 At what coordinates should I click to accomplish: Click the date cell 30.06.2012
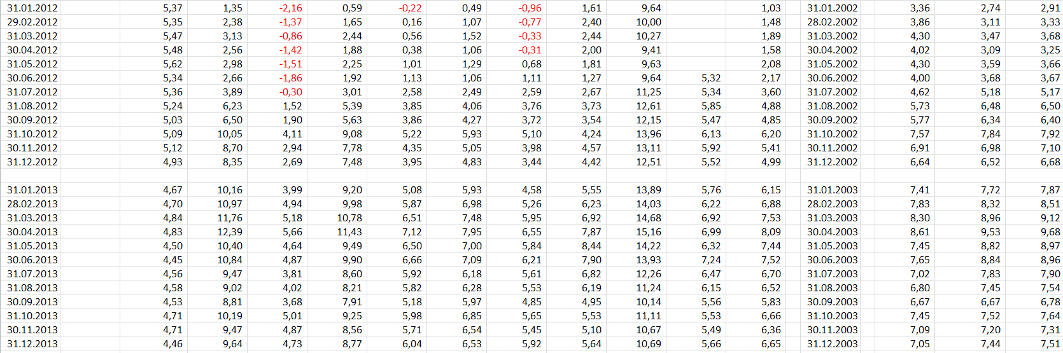[x=32, y=78]
